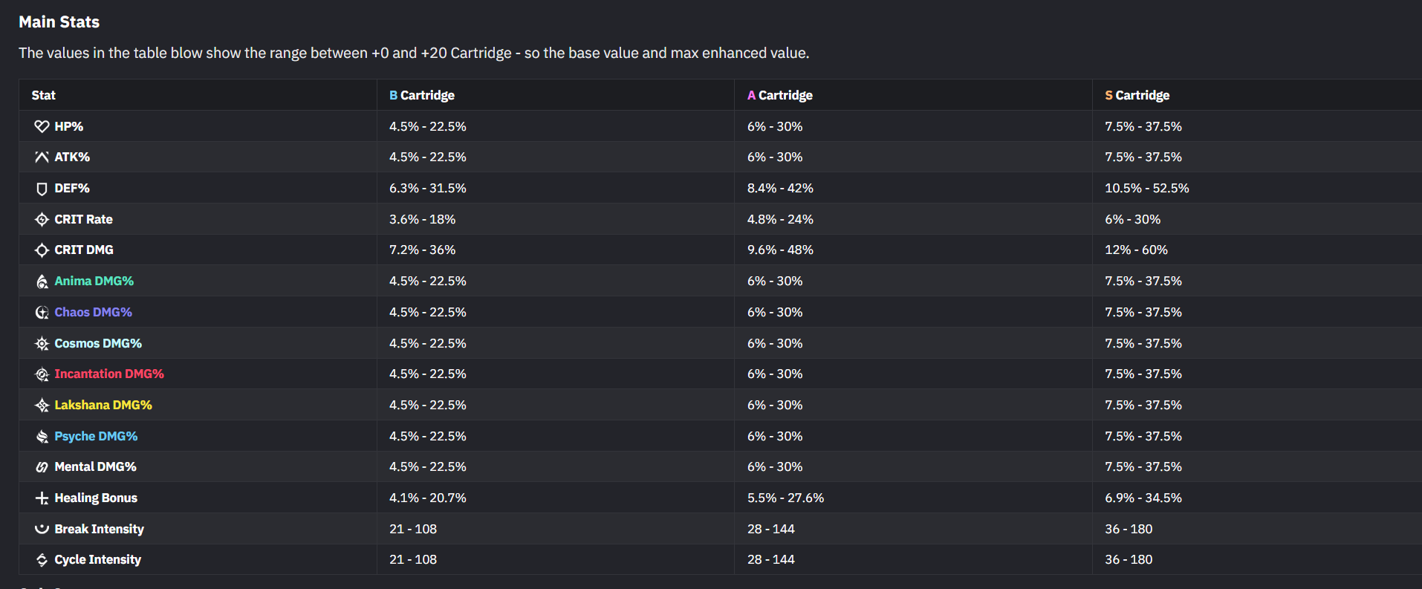Click the Cycle Intensity icon

tap(42, 560)
